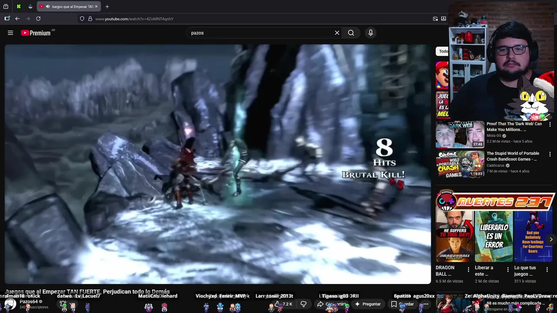Reload the page with the refresh icon
The height and width of the screenshot is (313, 557).
(38, 19)
